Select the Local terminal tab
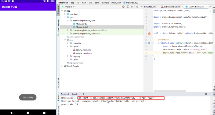Image resolution: width=215 pixels, height=115 pixels. tap(74, 94)
